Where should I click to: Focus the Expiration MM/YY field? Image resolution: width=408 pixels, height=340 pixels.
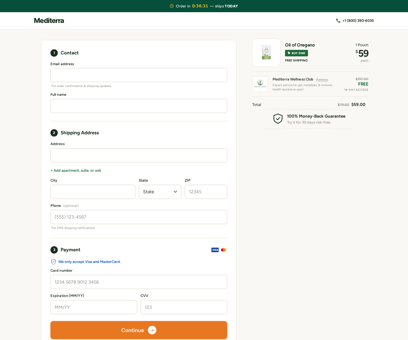tap(94, 307)
